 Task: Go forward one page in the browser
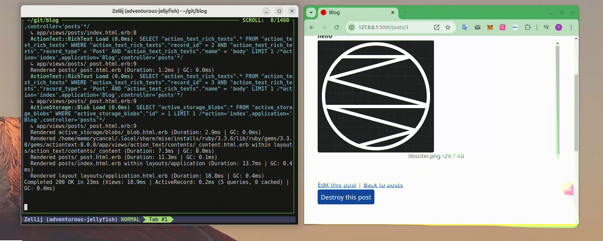324,27
